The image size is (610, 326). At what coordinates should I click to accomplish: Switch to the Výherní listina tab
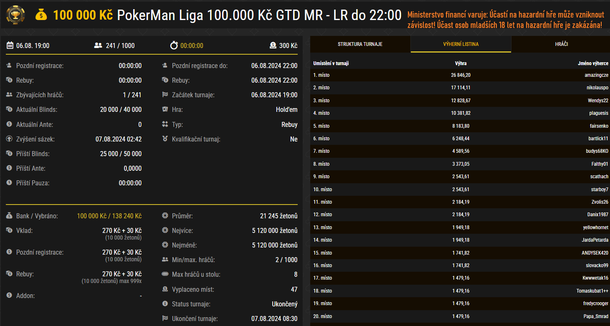click(x=461, y=44)
